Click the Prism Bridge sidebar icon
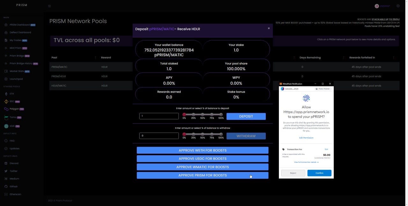 click(x=6, y=56)
